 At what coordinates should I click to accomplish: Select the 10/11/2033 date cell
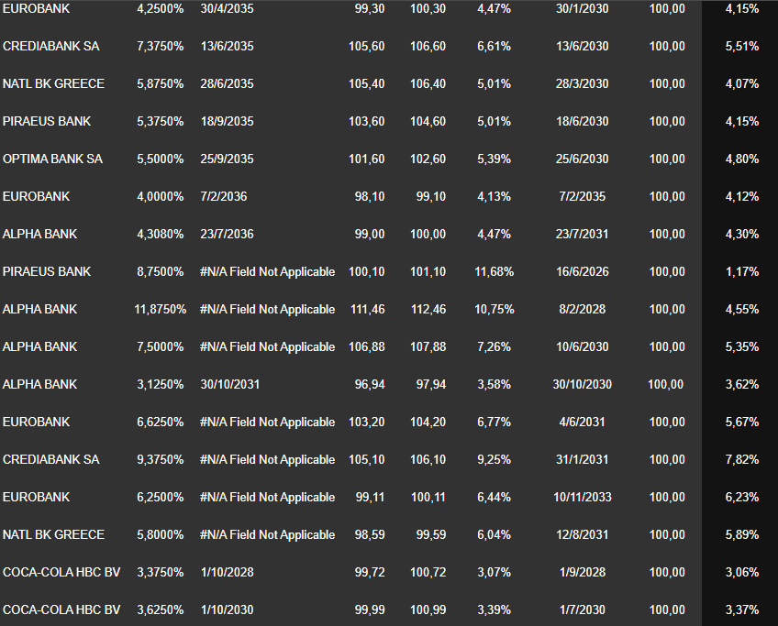(582, 498)
